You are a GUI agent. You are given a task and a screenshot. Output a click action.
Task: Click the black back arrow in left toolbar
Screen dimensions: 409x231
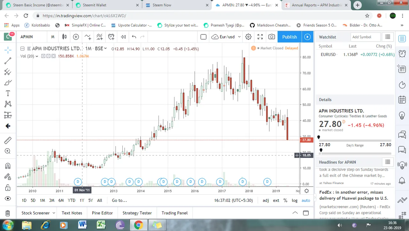coord(8,126)
